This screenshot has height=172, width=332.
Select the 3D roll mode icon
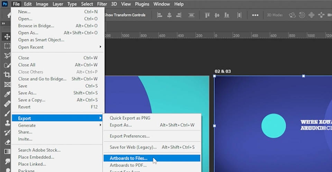(x=302, y=15)
